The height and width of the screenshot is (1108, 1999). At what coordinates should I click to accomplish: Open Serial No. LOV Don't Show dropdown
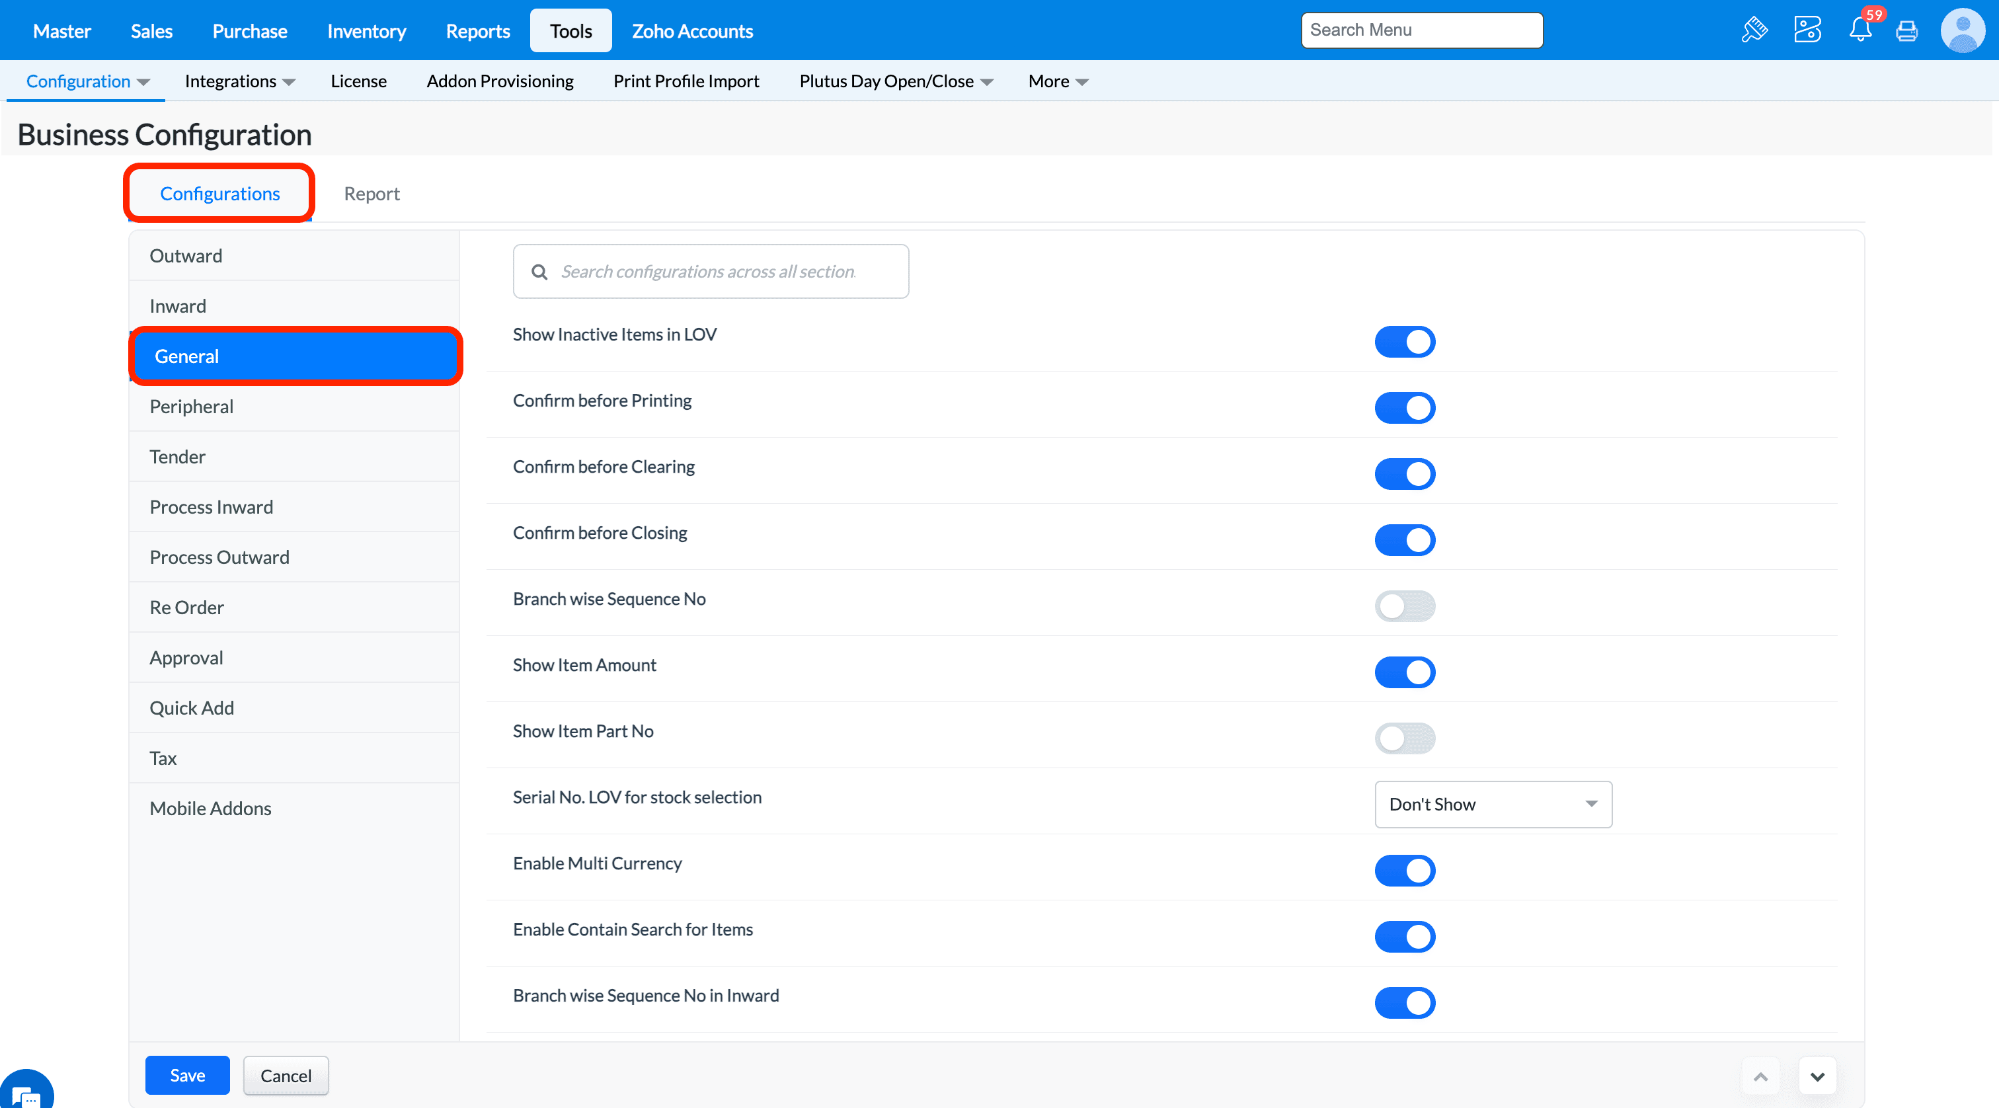(x=1492, y=804)
